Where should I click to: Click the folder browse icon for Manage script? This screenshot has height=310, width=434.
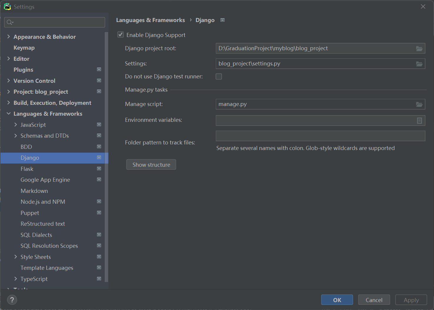pos(419,104)
